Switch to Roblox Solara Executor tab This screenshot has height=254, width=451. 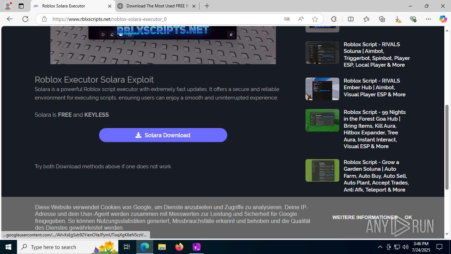[x=73, y=6]
